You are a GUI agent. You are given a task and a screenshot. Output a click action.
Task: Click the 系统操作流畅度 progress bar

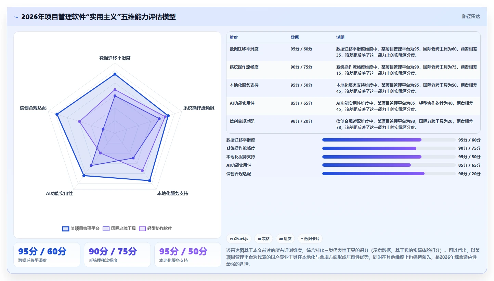coord(389,148)
